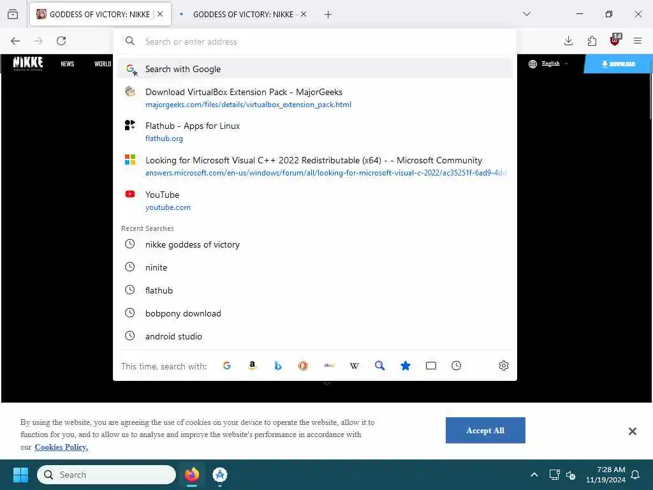Open the downloads panel
The height and width of the screenshot is (490, 653).
568,41
